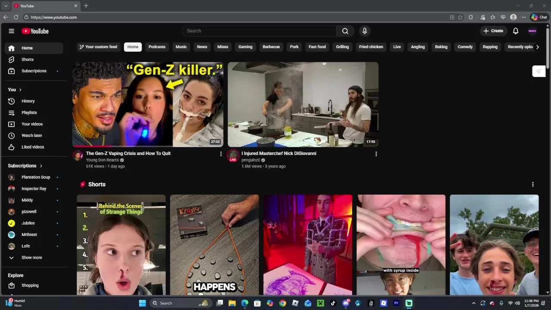Screen dimensions: 551x310
Task: Click the search magnifier button
Action: [x=345, y=31]
